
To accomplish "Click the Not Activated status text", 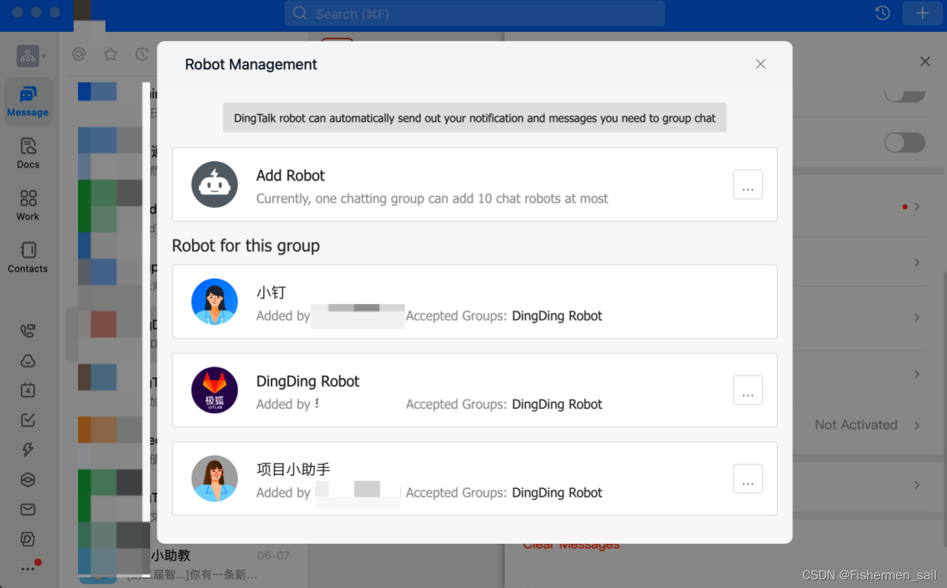I will 856,425.
